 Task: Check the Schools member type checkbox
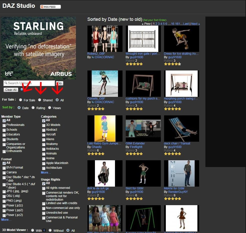[x=4, y=130]
